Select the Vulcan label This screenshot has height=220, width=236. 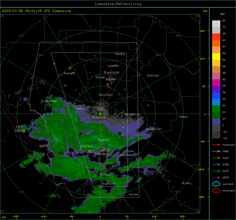(x=133, y=194)
